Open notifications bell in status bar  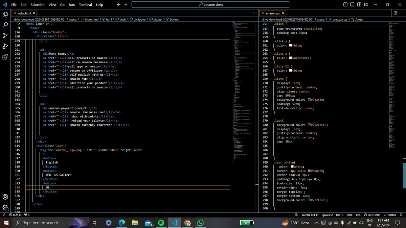click(x=401, y=215)
